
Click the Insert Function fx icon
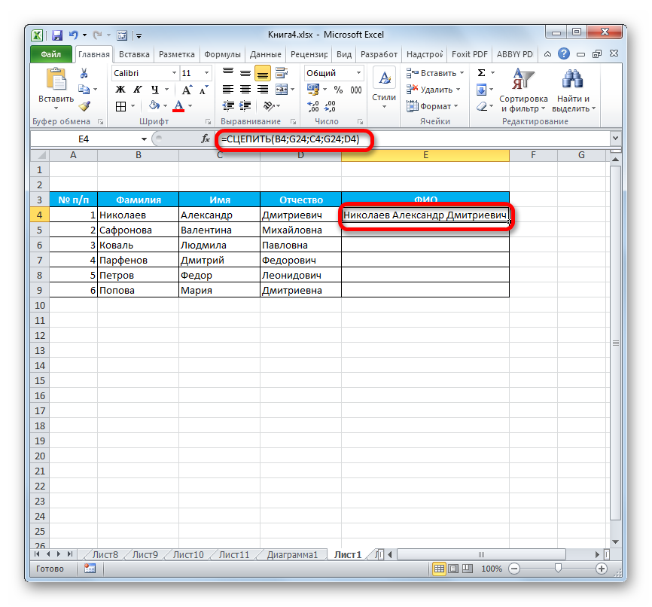(x=206, y=139)
